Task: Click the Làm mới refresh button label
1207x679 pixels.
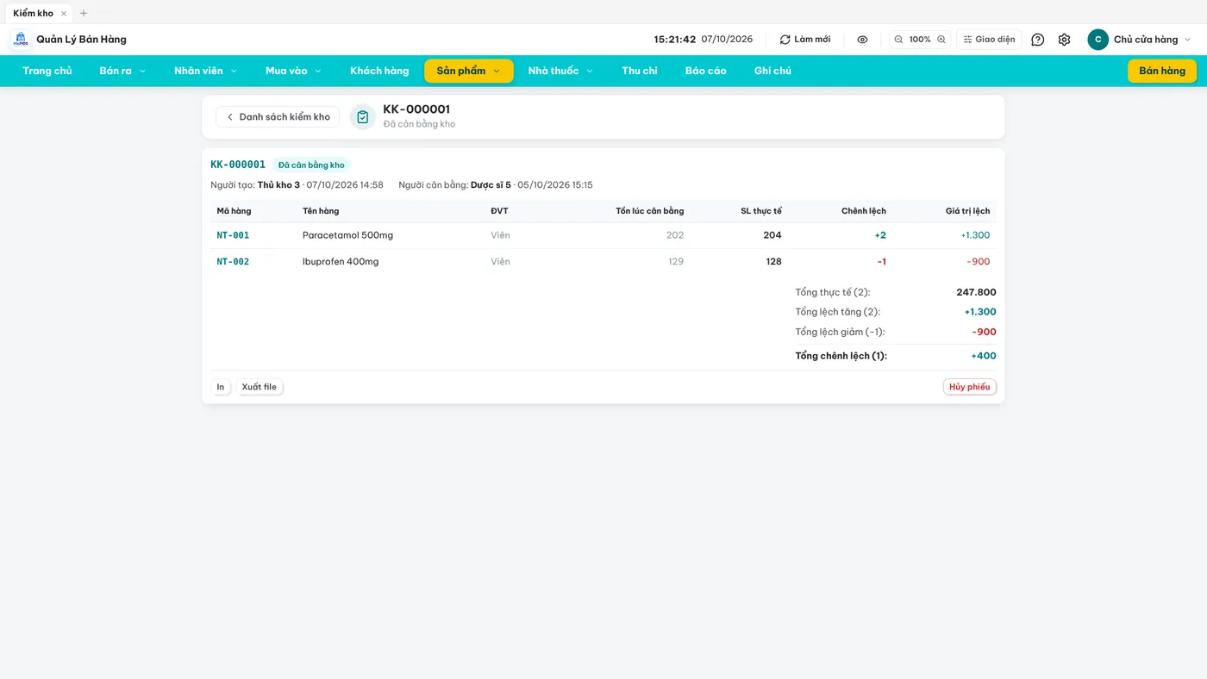Action: click(x=812, y=40)
